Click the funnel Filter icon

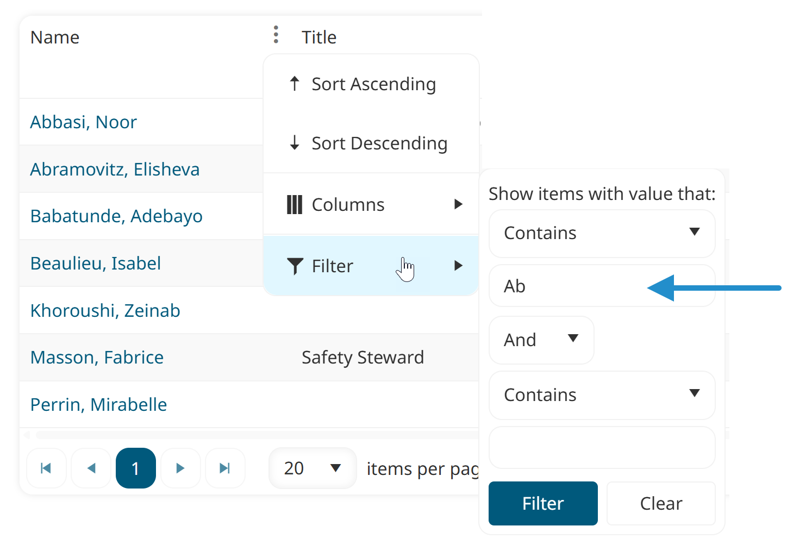click(295, 266)
